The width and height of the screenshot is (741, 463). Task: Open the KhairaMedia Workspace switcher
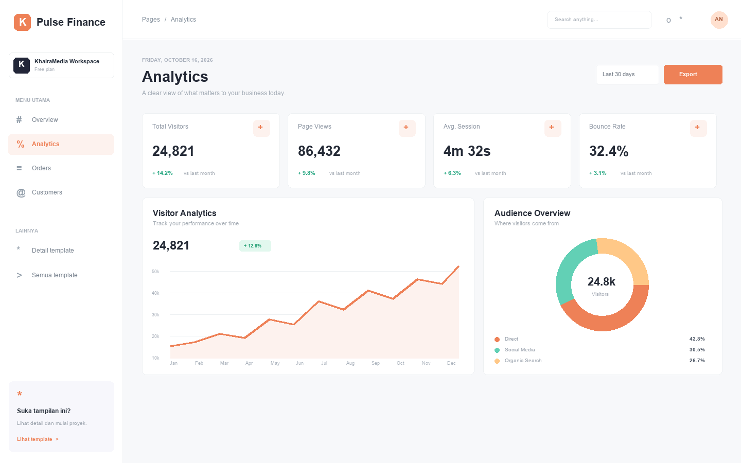pos(61,65)
